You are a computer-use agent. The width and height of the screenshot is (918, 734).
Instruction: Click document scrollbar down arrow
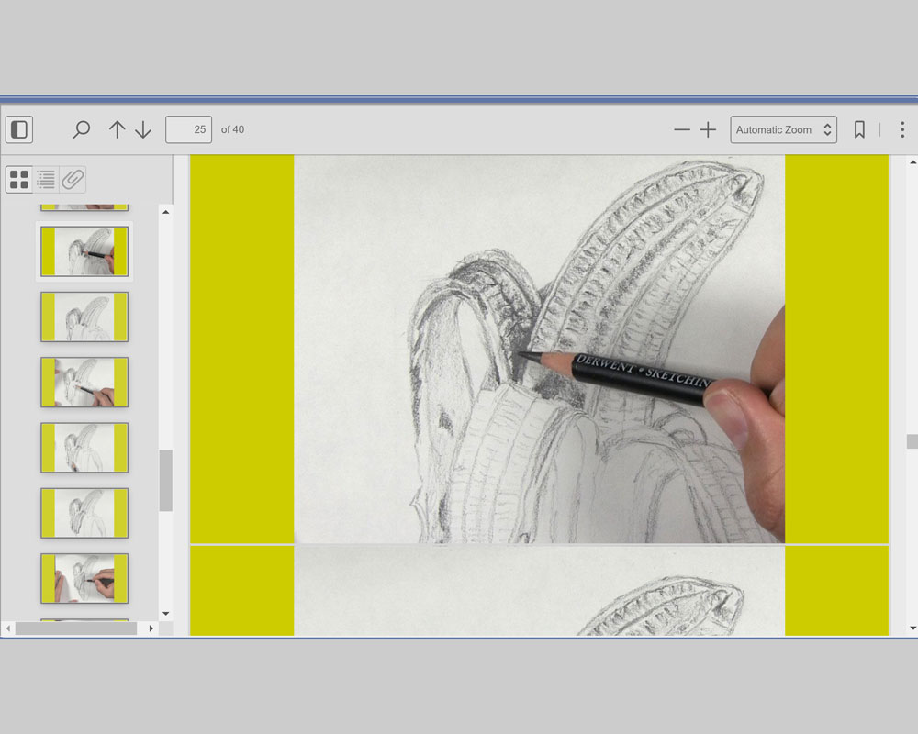(x=912, y=628)
